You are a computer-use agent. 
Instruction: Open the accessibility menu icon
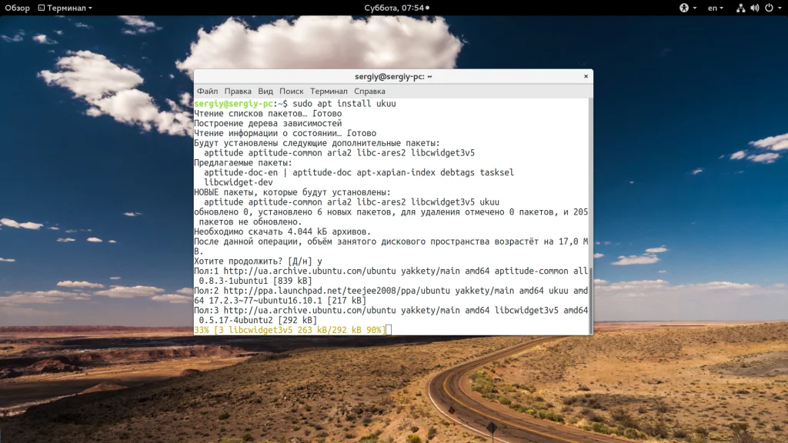click(x=684, y=8)
